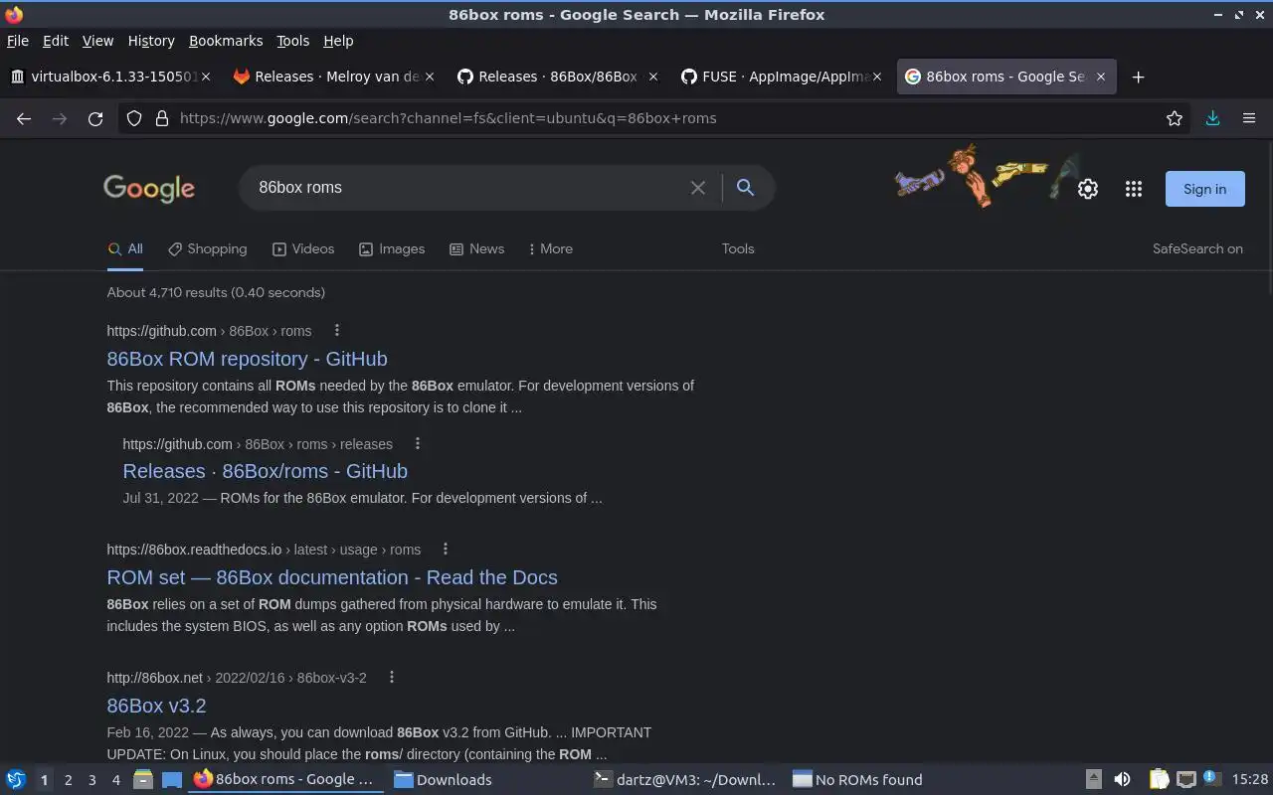Switch to the Downloads window in taskbar
Viewport: 1273px width, 795px height.
[486, 779]
